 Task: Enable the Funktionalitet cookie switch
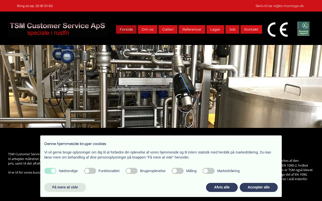pyautogui.click(x=90, y=171)
